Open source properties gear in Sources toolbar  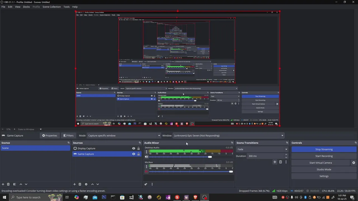pyautogui.click(x=86, y=184)
